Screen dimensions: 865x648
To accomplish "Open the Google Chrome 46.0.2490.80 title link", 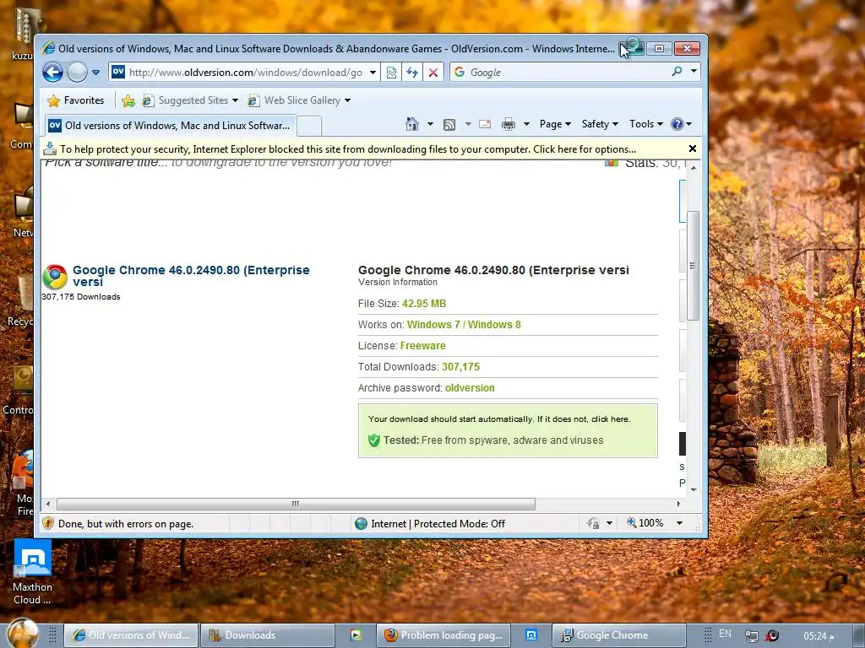I will click(x=191, y=276).
